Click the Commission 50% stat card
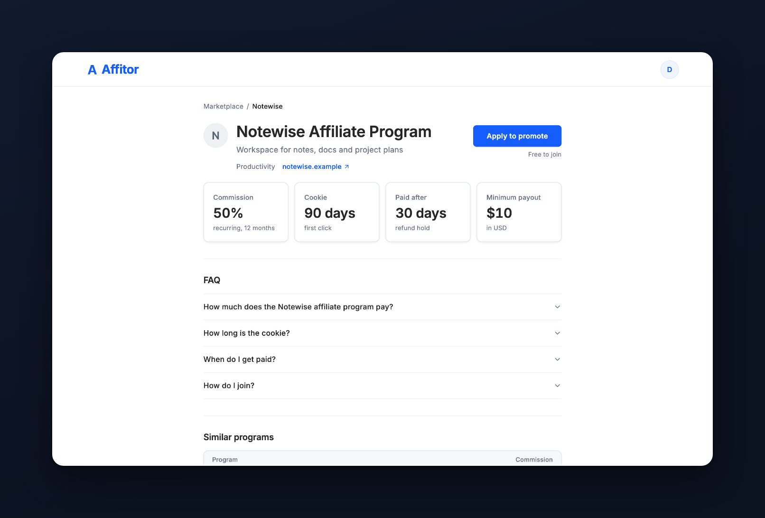 246,212
